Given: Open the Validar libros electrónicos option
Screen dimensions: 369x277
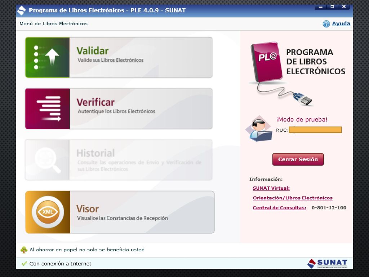Looking at the screenshot, I should tap(119, 57).
